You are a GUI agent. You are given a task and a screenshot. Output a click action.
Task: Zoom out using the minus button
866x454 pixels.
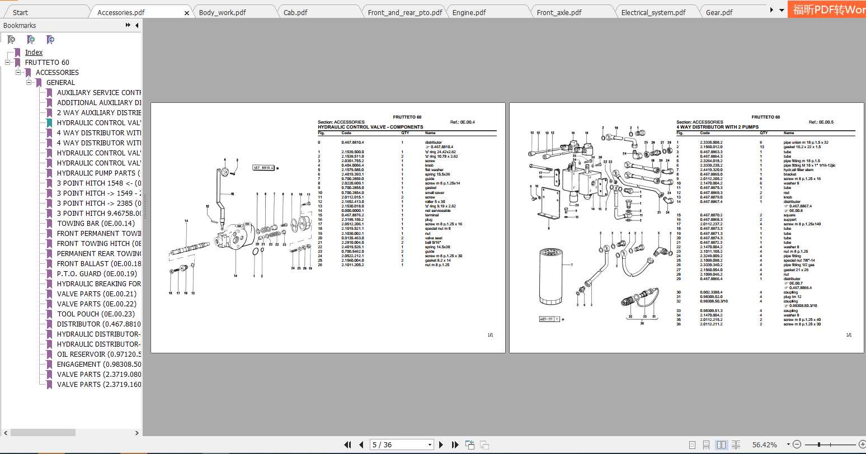pyautogui.click(x=797, y=444)
